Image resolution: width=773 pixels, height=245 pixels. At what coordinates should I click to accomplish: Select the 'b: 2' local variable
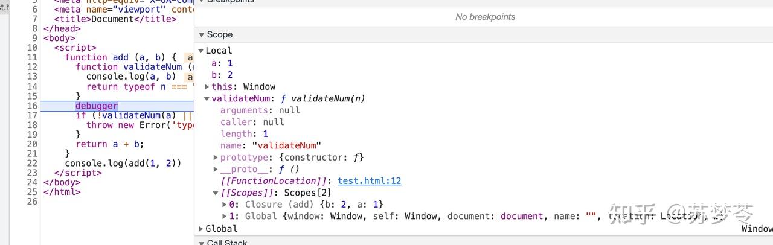coord(222,75)
